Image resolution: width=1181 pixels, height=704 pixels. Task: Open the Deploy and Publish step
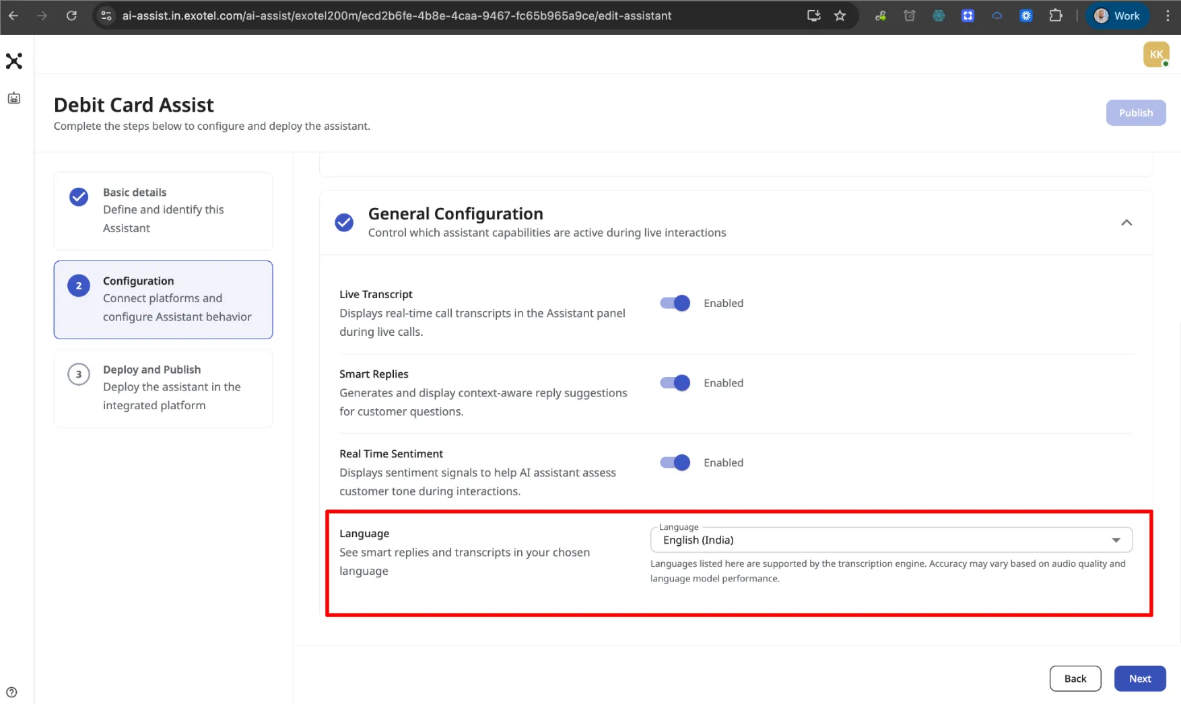tap(164, 388)
